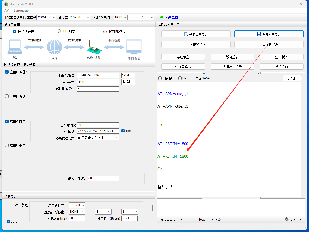Click the network globe icon

(54, 47)
